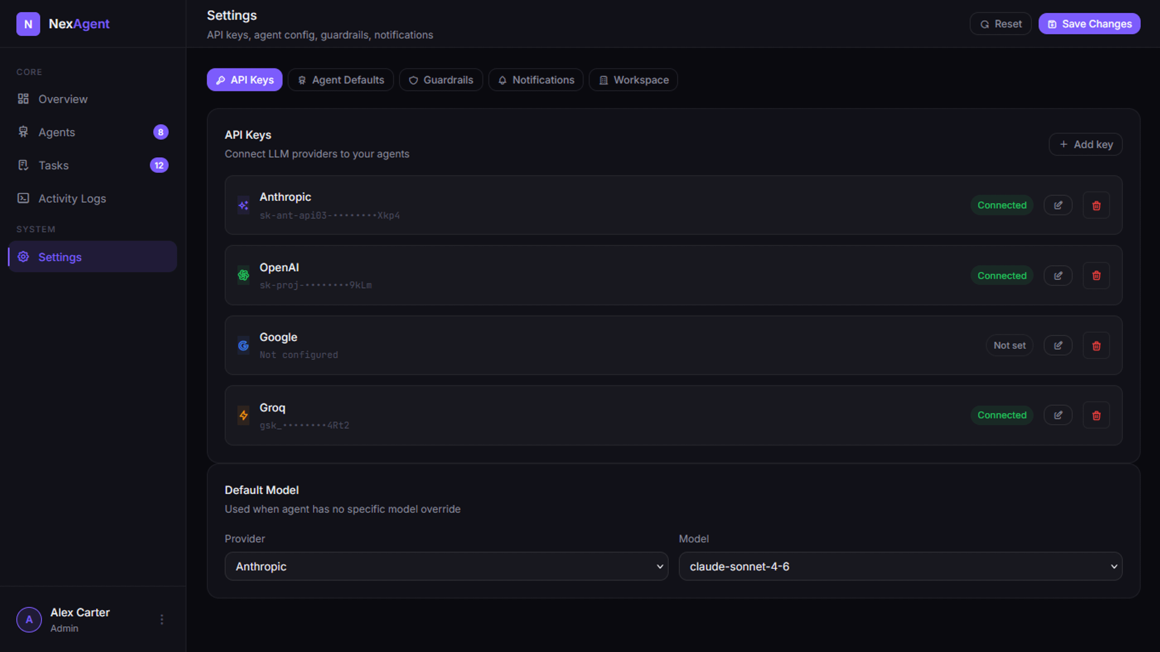Click the Default Model heading
This screenshot has width=1160, height=652.
coord(262,490)
